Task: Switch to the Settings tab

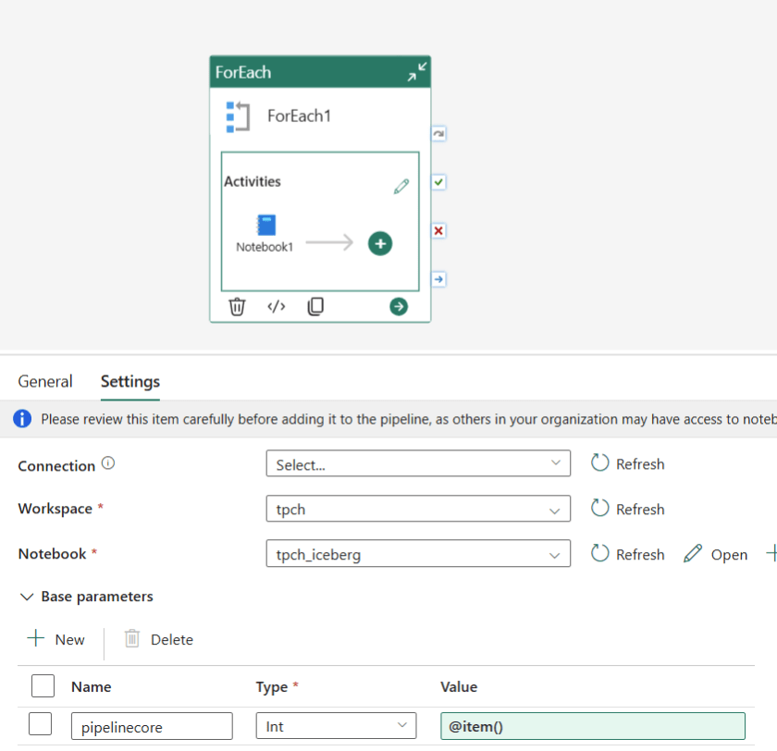Action: tap(129, 381)
